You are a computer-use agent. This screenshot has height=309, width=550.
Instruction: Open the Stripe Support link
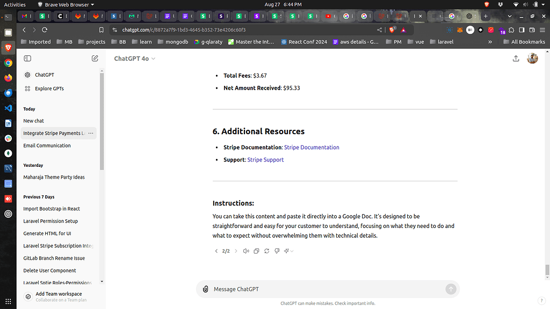tap(265, 159)
